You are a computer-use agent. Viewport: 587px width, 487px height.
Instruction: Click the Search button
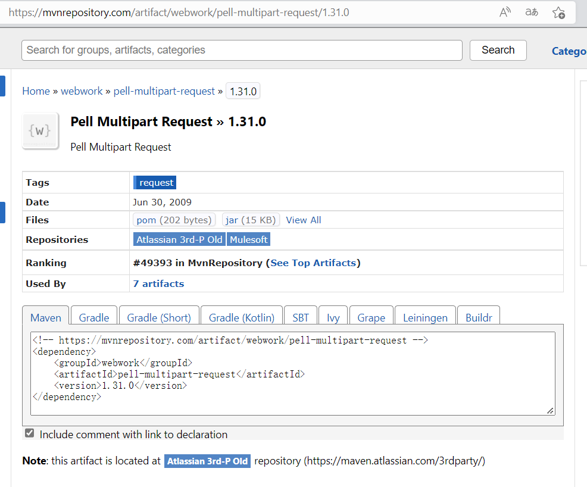coord(498,50)
